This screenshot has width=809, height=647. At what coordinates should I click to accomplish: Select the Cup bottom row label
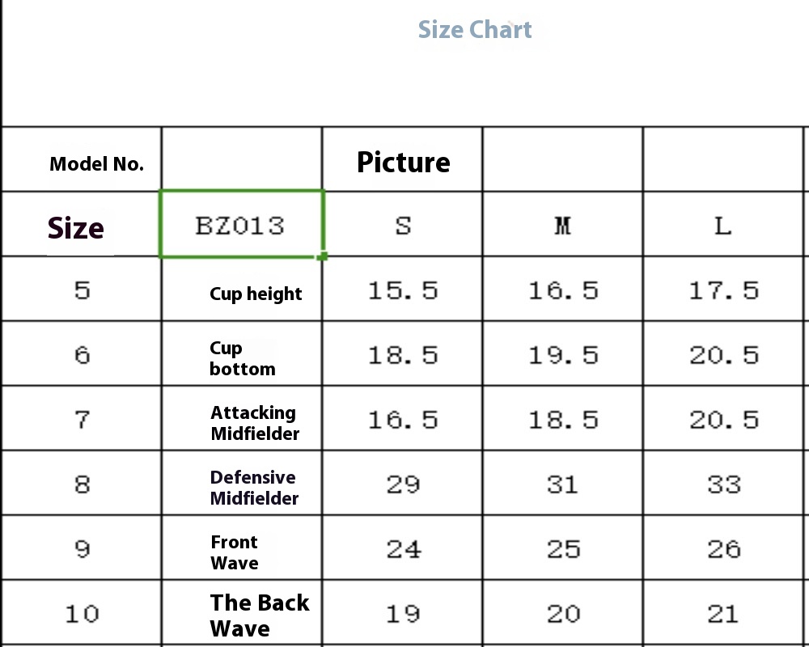click(x=243, y=358)
